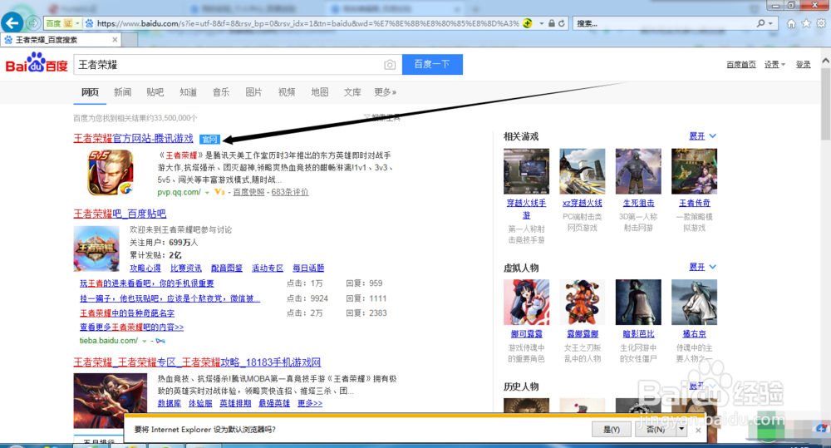Open the 每日话题 link
The height and width of the screenshot is (448, 831).
point(308,268)
